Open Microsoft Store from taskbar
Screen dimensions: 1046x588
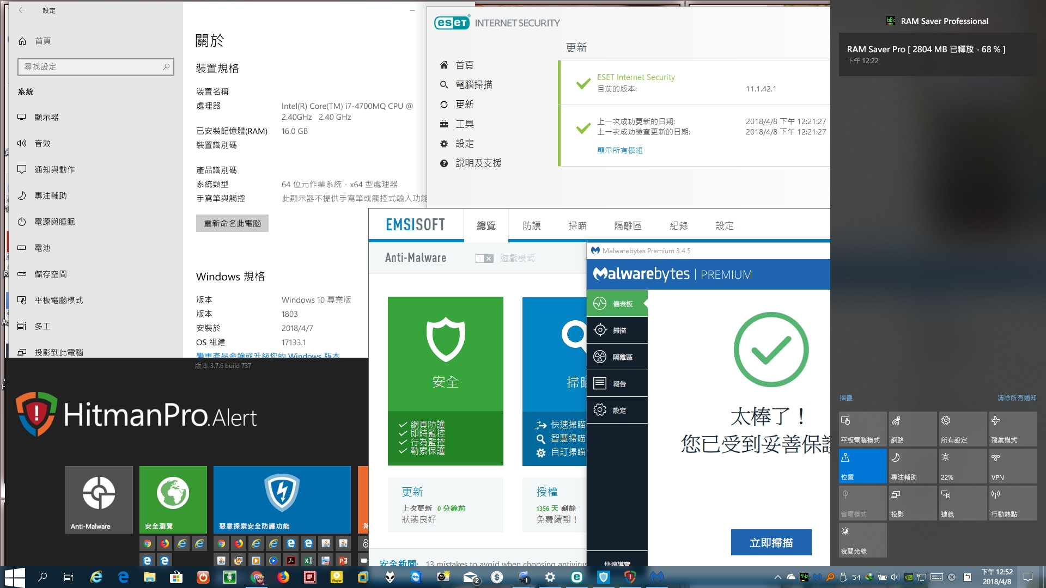pyautogui.click(x=176, y=577)
